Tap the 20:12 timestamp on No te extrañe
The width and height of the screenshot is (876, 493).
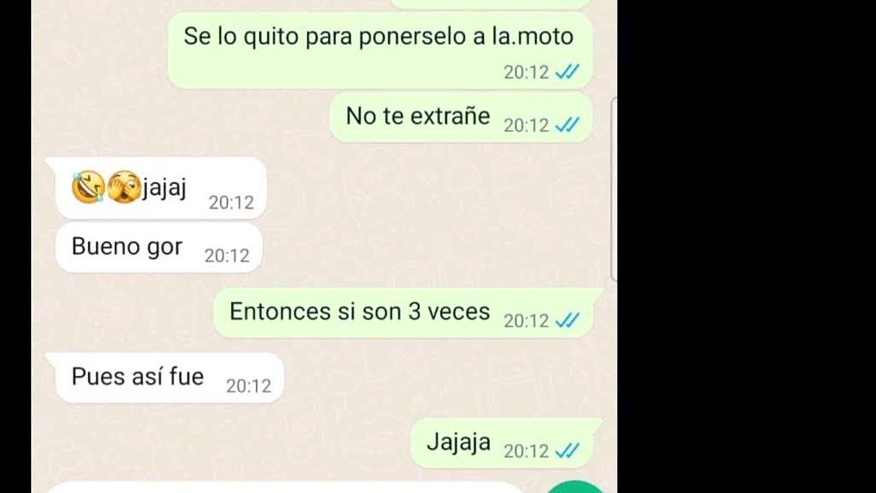point(526,125)
